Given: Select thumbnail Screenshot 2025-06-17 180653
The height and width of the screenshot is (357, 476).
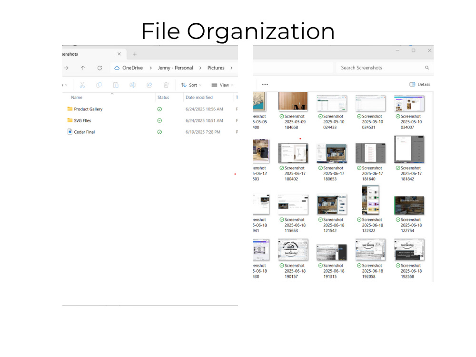Looking at the screenshot, I should pos(332,153).
